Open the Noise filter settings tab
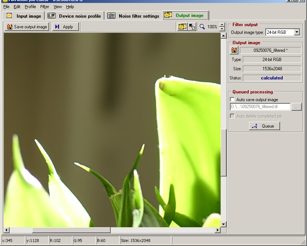This screenshot has width=307, height=246. pyautogui.click(x=134, y=16)
